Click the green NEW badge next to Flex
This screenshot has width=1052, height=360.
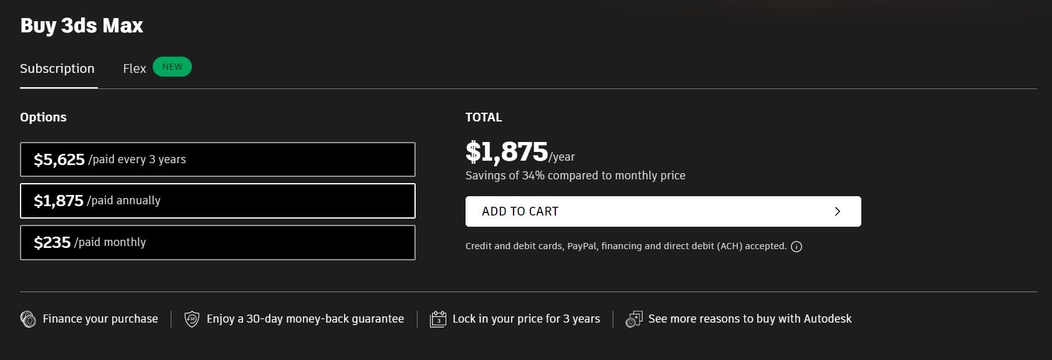[172, 67]
